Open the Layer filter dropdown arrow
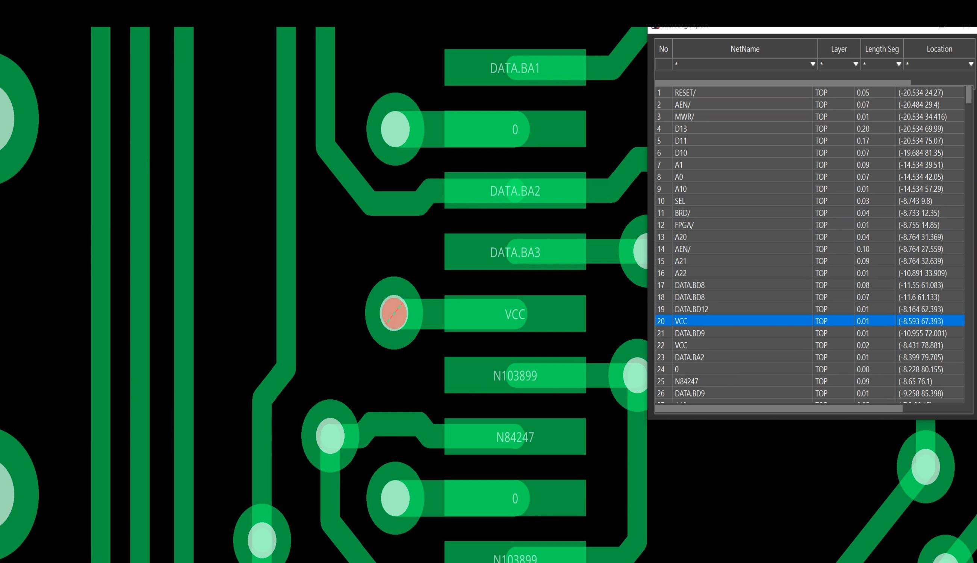The width and height of the screenshot is (977, 563). point(856,64)
